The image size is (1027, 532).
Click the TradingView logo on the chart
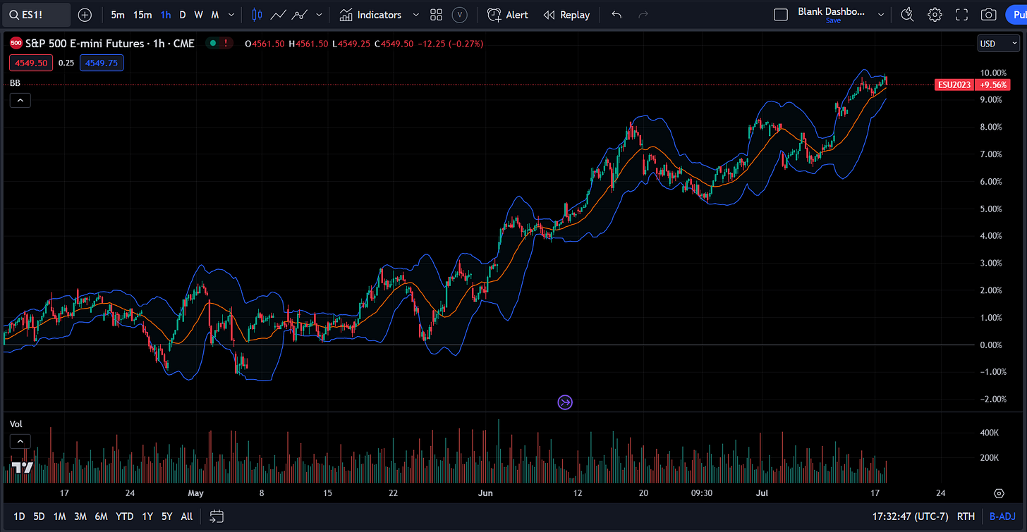coord(23,467)
